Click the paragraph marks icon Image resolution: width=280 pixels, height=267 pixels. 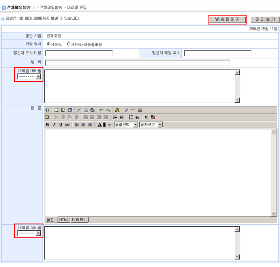tap(146, 117)
